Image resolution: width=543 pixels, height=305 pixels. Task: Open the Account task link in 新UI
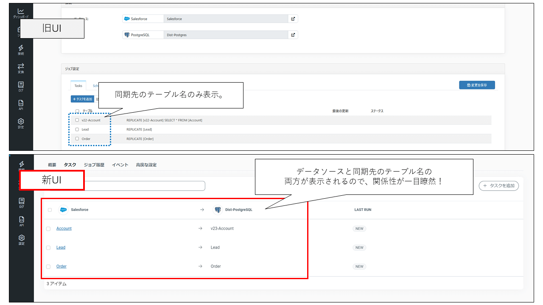[x=64, y=229]
